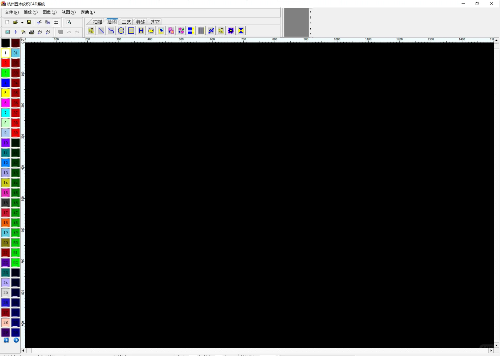Viewport: 500px width, 356px height.
Task: Click the zoom out magnifier
Action: click(48, 32)
